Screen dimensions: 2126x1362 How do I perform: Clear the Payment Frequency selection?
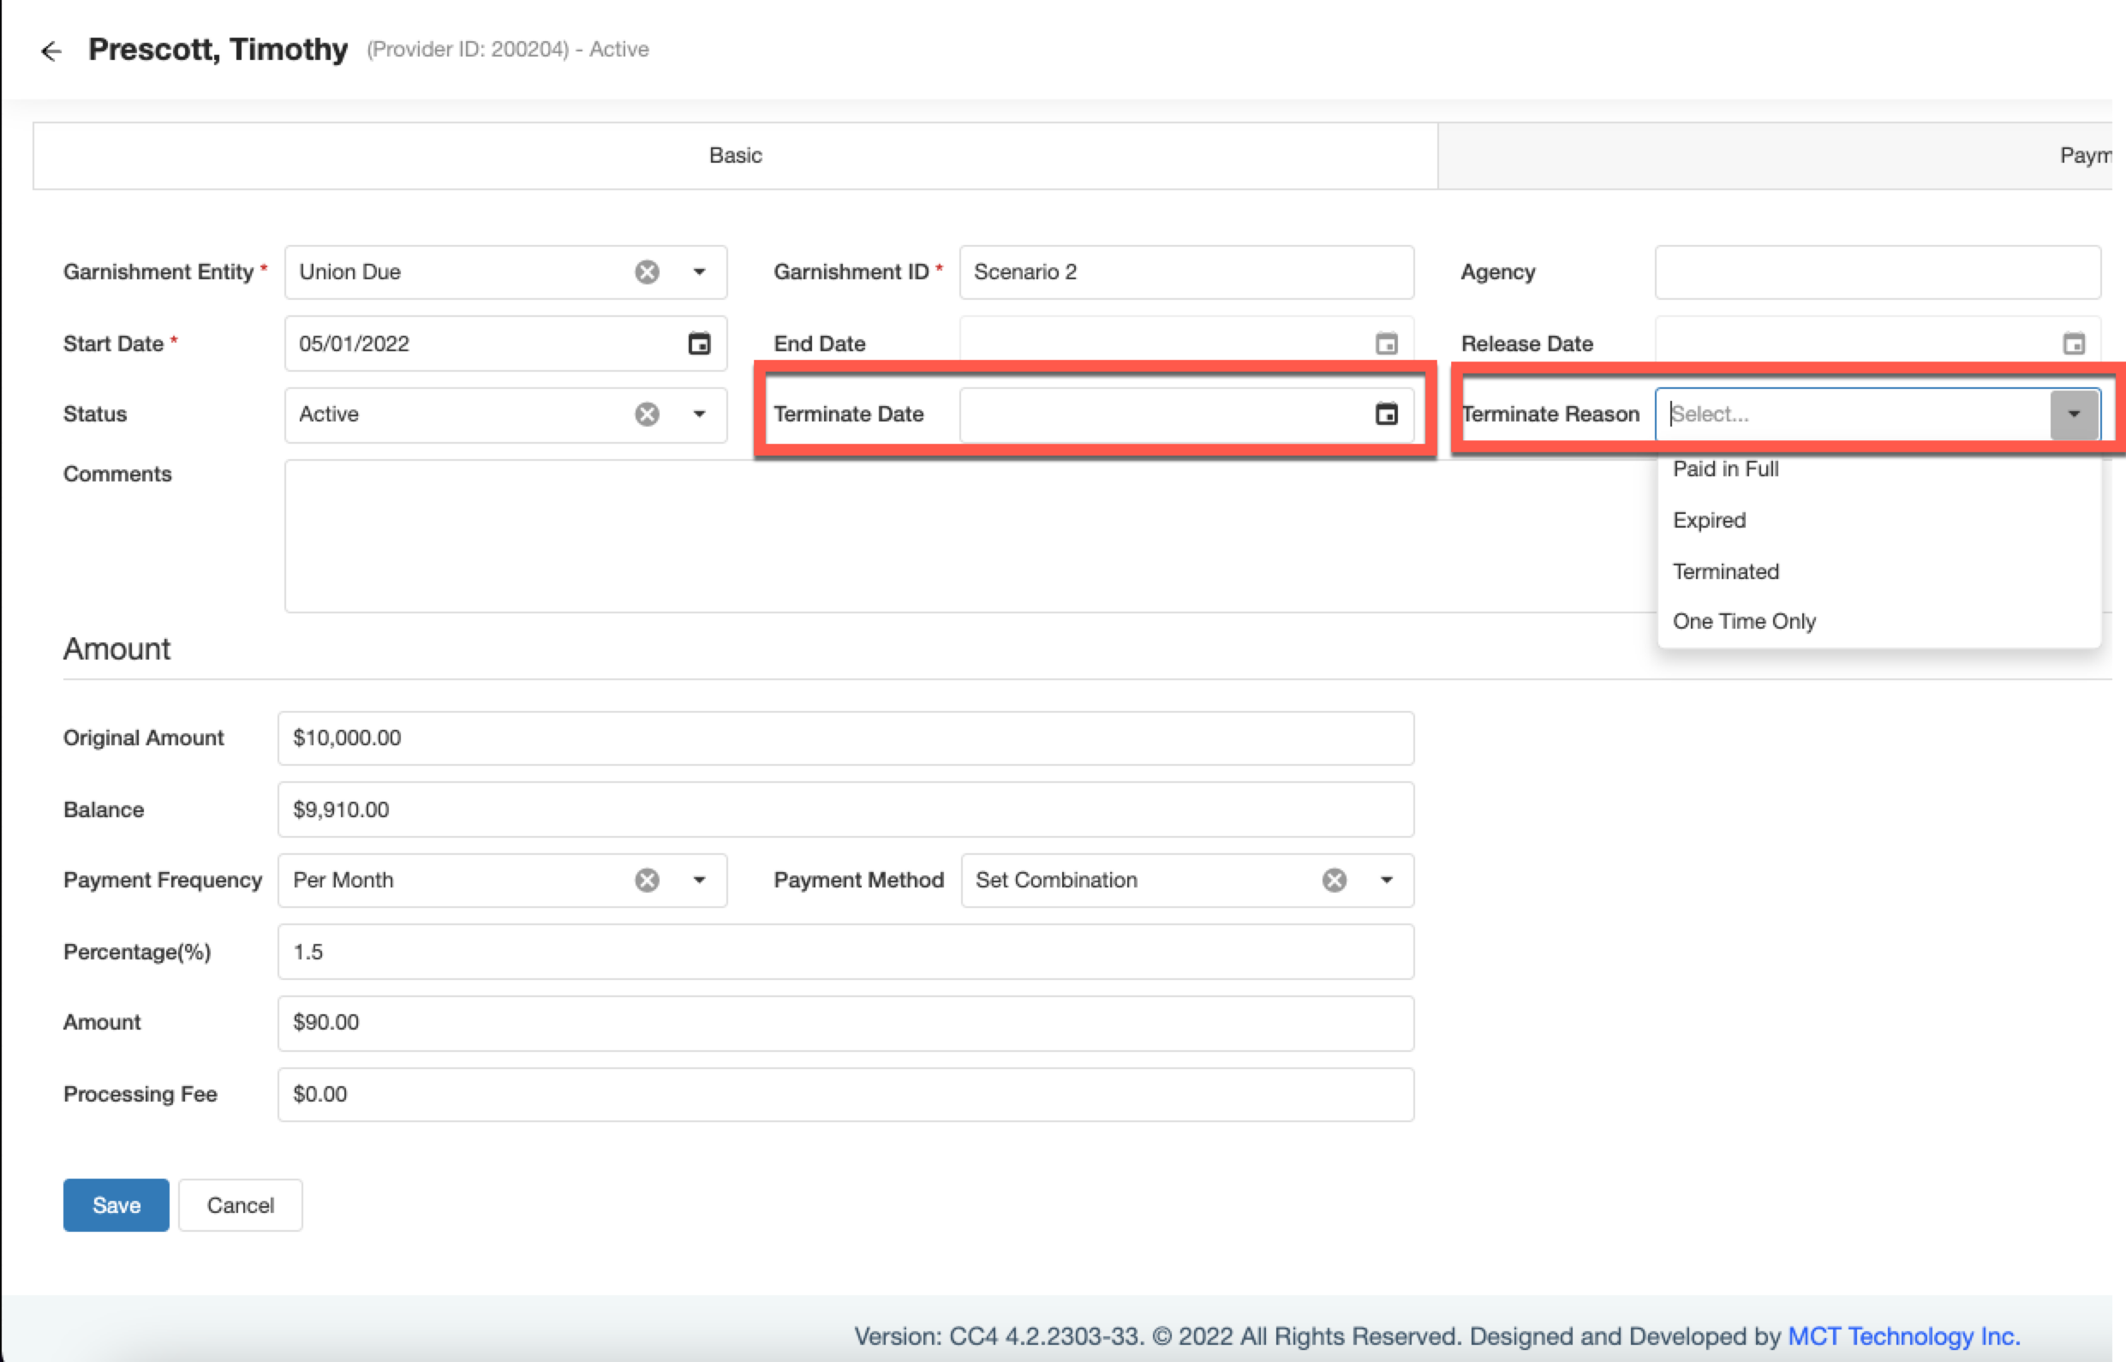click(x=648, y=880)
